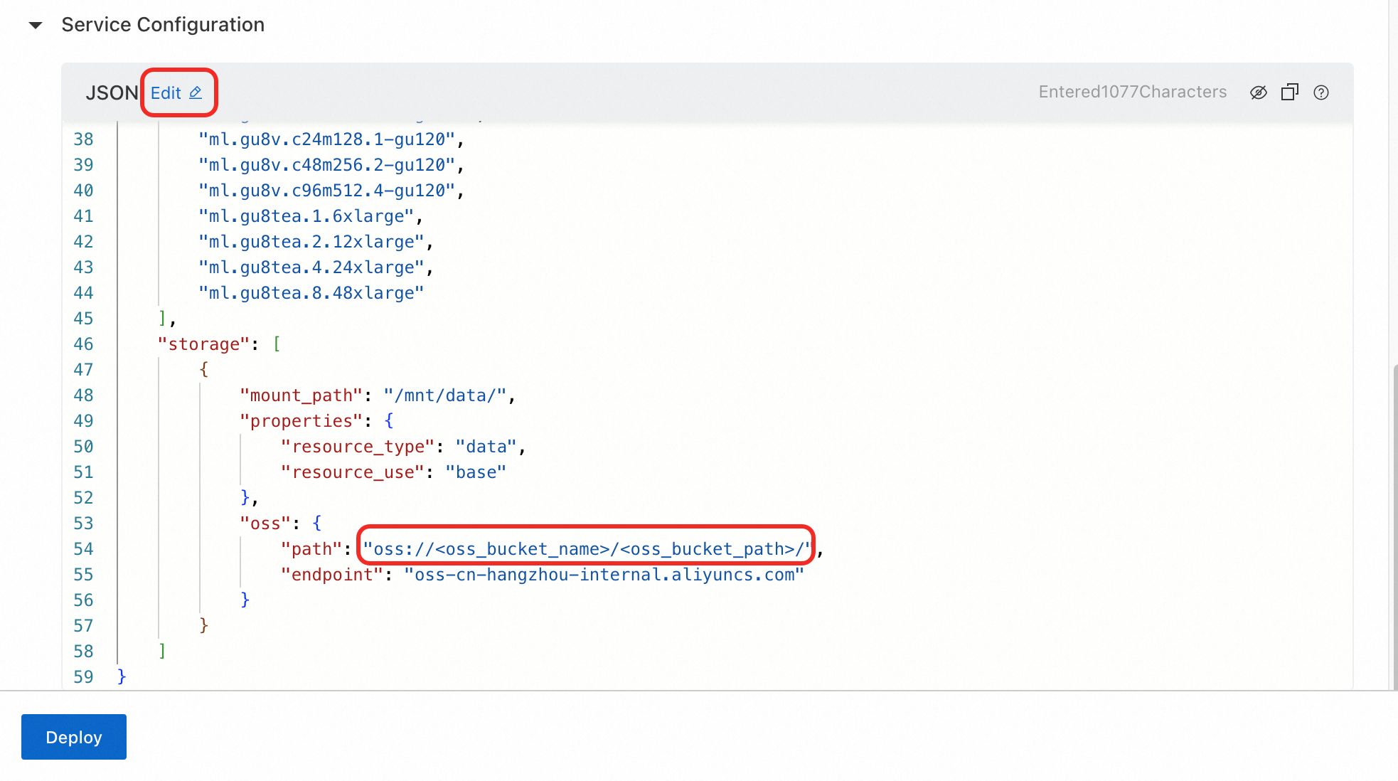Click the Entered1077Characters counter text
Viewport: 1398px width, 781px height.
pos(1132,92)
